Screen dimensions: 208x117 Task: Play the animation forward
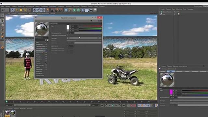(113, 105)
